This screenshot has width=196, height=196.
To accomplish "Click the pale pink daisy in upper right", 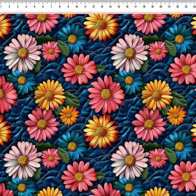I will tap(130, 53).
